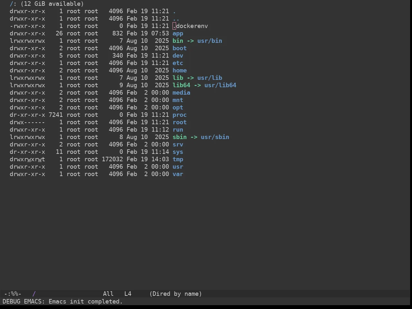Click the '(Dired by name)' mode indicator
Screen dimensions: 412x309
coord(176,294)
